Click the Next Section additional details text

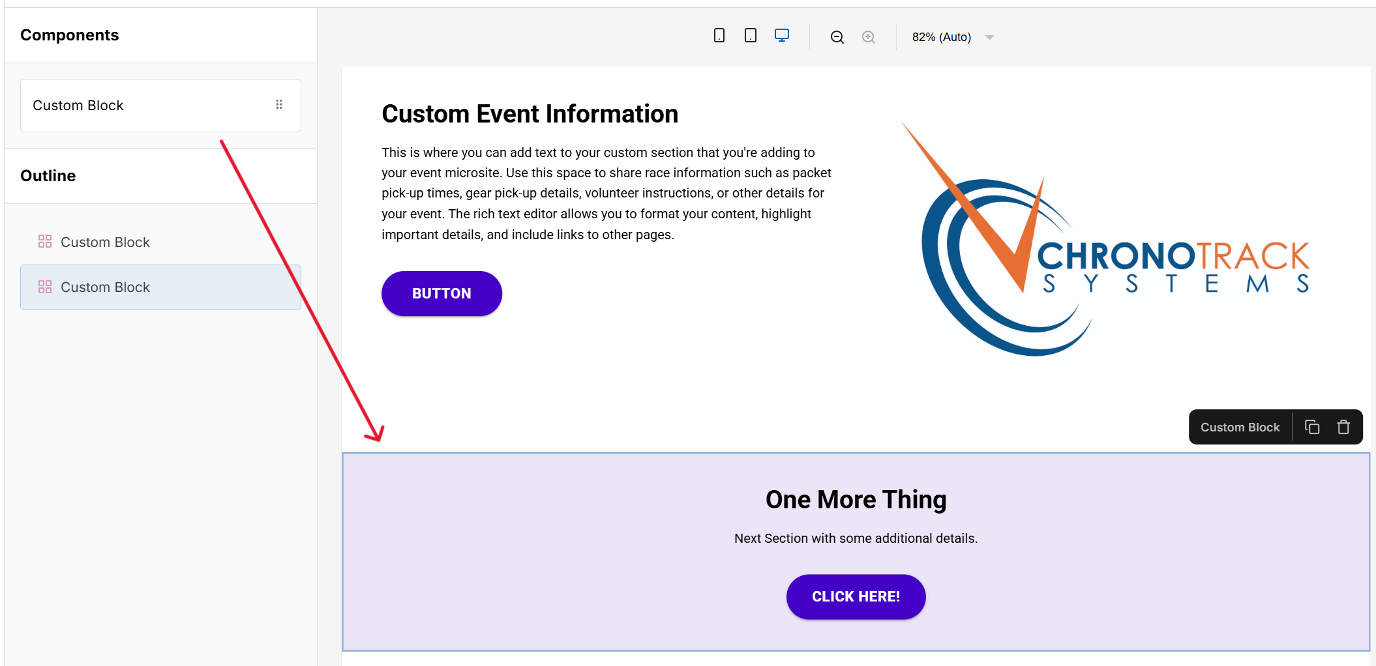point(856,538)
